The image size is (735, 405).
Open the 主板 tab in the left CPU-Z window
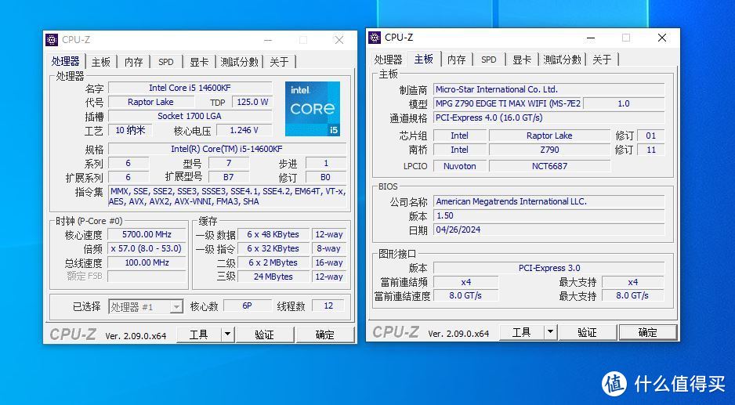point(101,62)
